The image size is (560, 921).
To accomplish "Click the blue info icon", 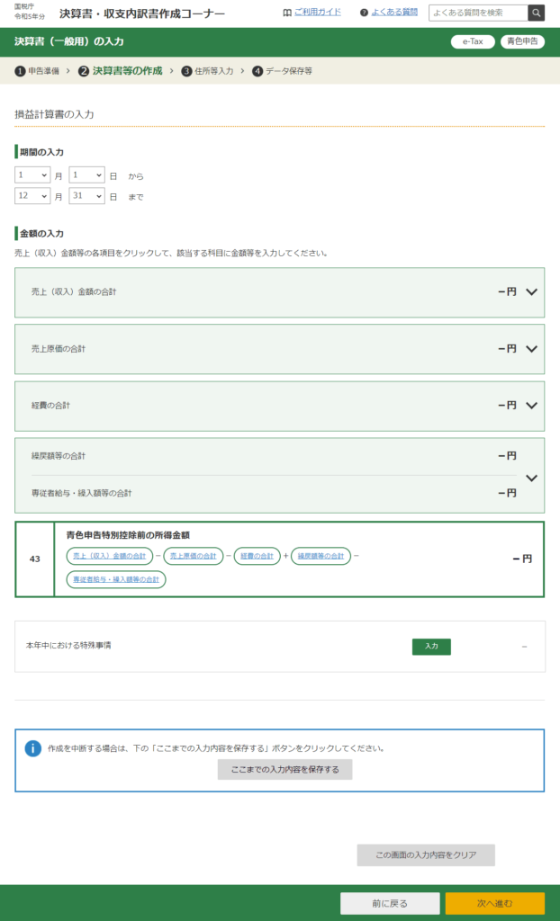I will click(33, 748).
